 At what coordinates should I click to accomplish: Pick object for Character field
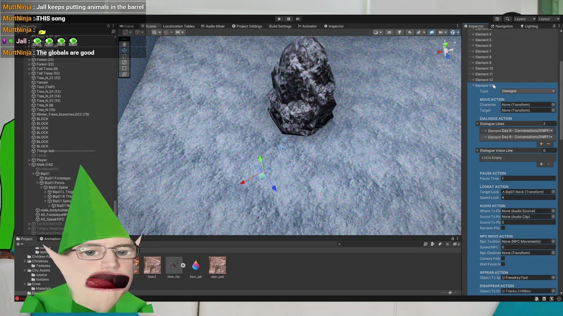click(x=553, y=105)
